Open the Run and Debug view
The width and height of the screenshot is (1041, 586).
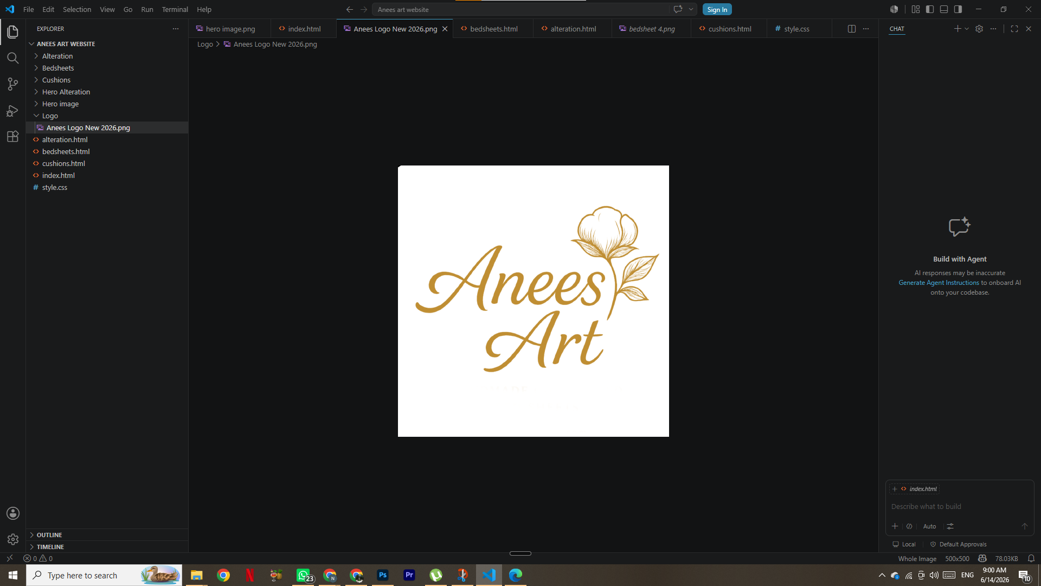point(12,111)
